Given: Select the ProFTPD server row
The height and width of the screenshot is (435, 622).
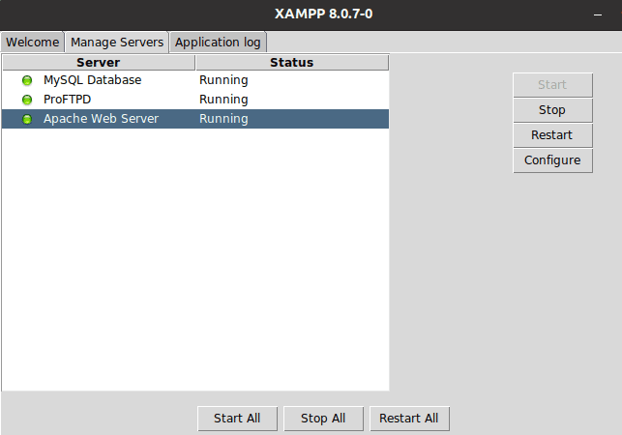Looking at the screenshot, I should [195, 100].
